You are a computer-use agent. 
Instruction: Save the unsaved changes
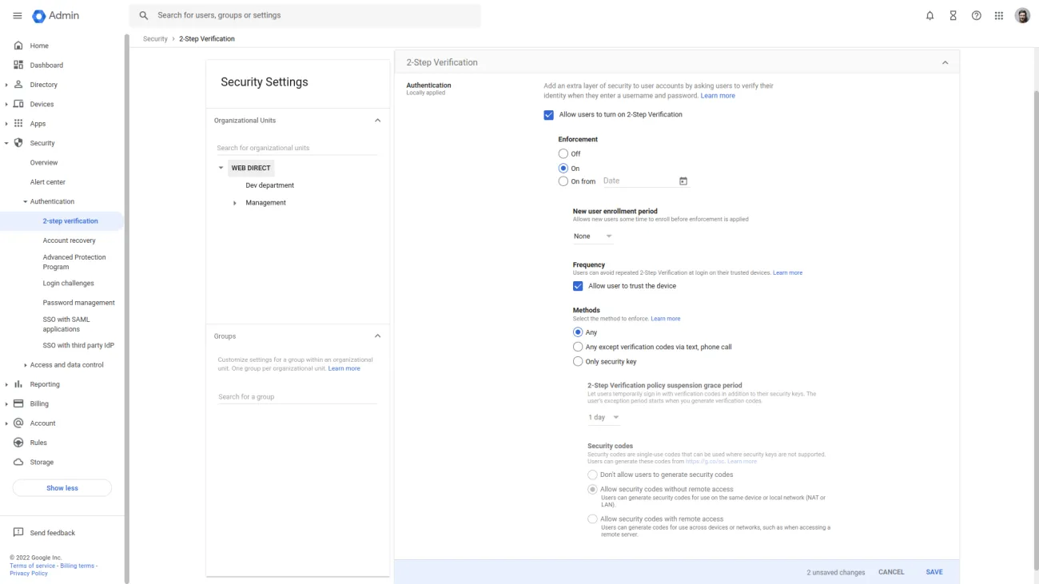pos(934,572)
